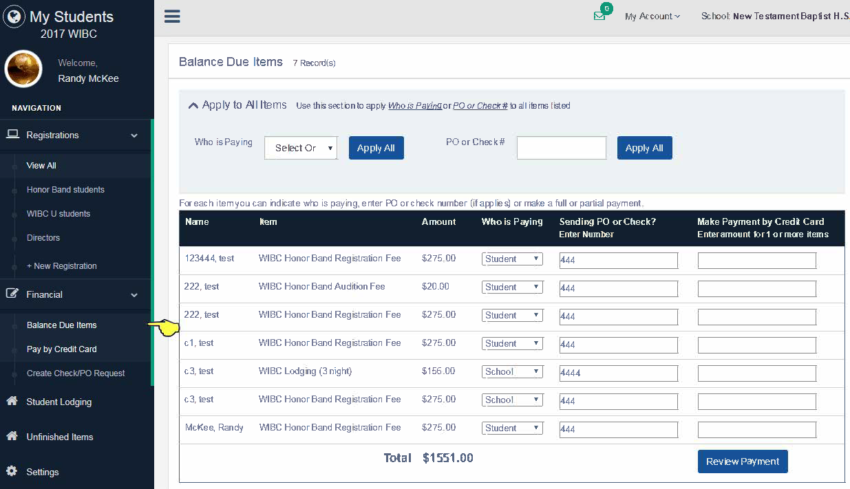Click the 7 Record(s) count text
The image size is (850, 489).
pos(314,63)
